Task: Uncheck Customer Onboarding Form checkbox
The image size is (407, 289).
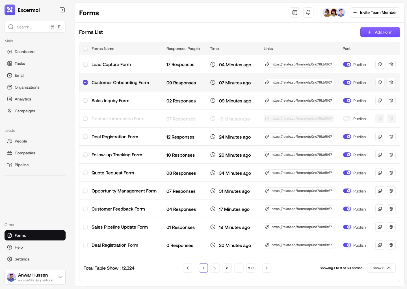Action: 85,82
